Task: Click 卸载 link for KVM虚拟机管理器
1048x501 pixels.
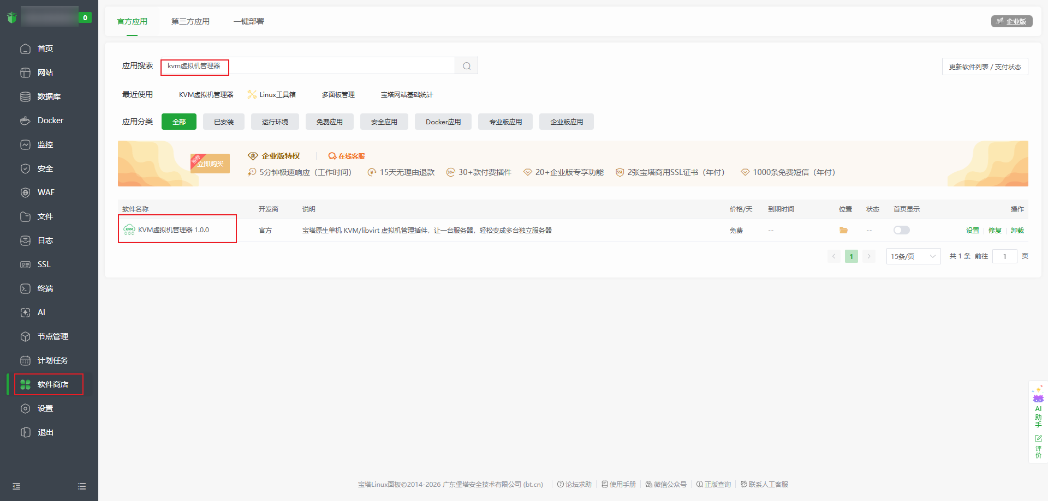Action: [1017, 230]
